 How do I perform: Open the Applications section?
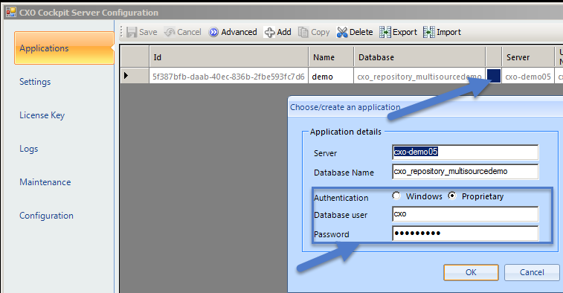[64, 48]
